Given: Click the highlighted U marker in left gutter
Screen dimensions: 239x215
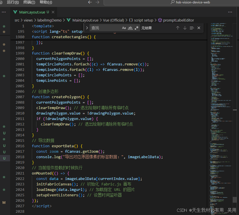Looking at the screenshot, I should [x=4, y=158].
